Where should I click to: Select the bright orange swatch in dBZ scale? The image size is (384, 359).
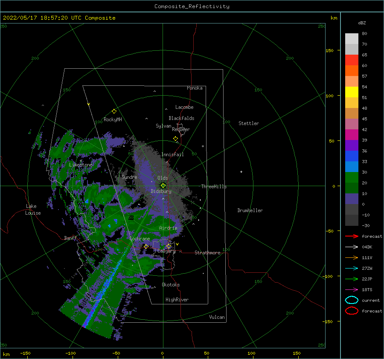click(x=352, y=71)
